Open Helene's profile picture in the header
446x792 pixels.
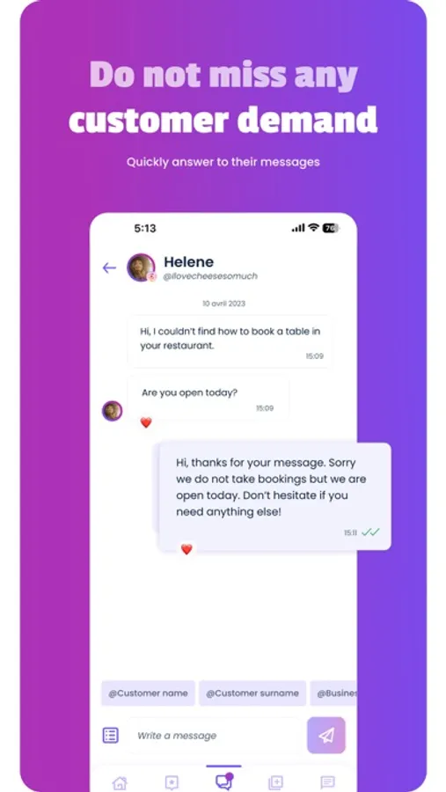click(x=141, y=268)
